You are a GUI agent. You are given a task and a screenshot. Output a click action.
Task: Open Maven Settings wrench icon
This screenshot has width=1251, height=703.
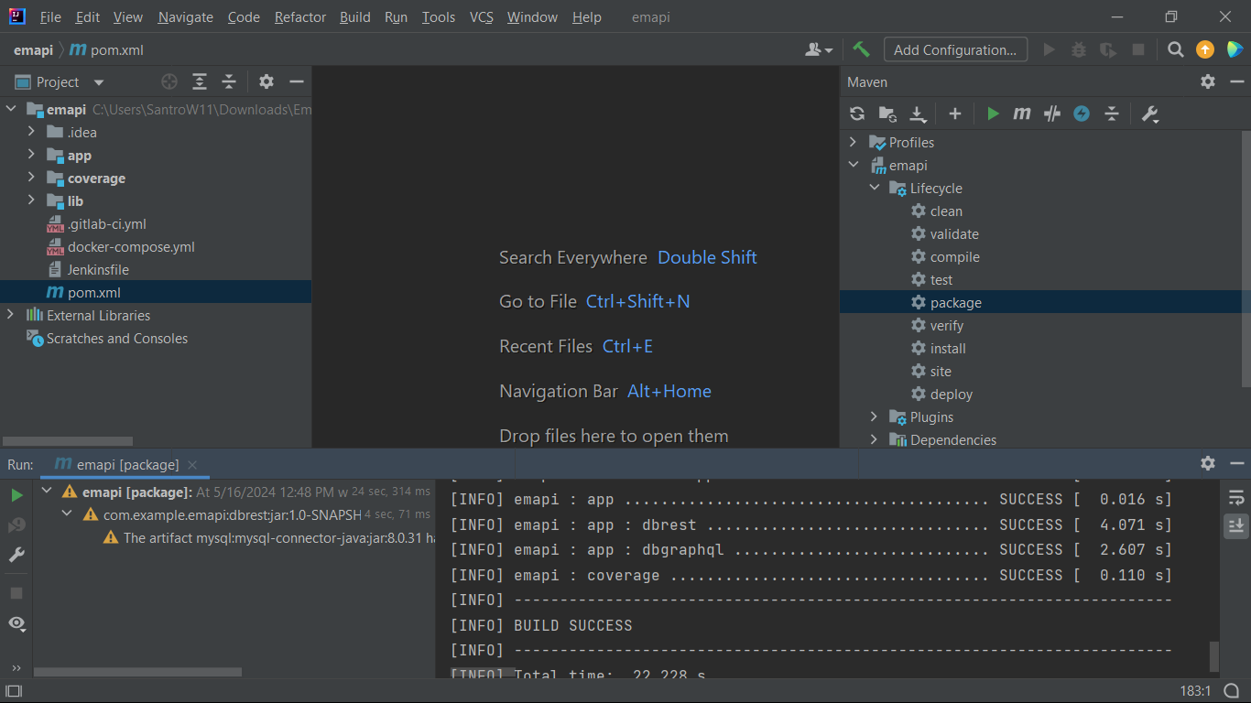[x=1150, y=114]
